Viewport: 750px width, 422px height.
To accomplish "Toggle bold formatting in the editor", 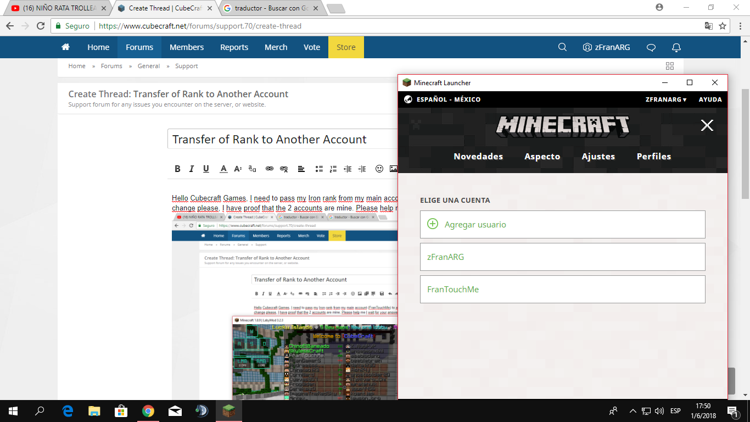I will 177,169.
